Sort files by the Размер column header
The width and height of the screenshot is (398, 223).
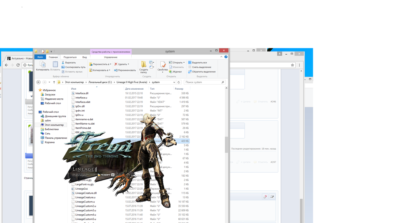pyautogui.click(x=179, y=89)
